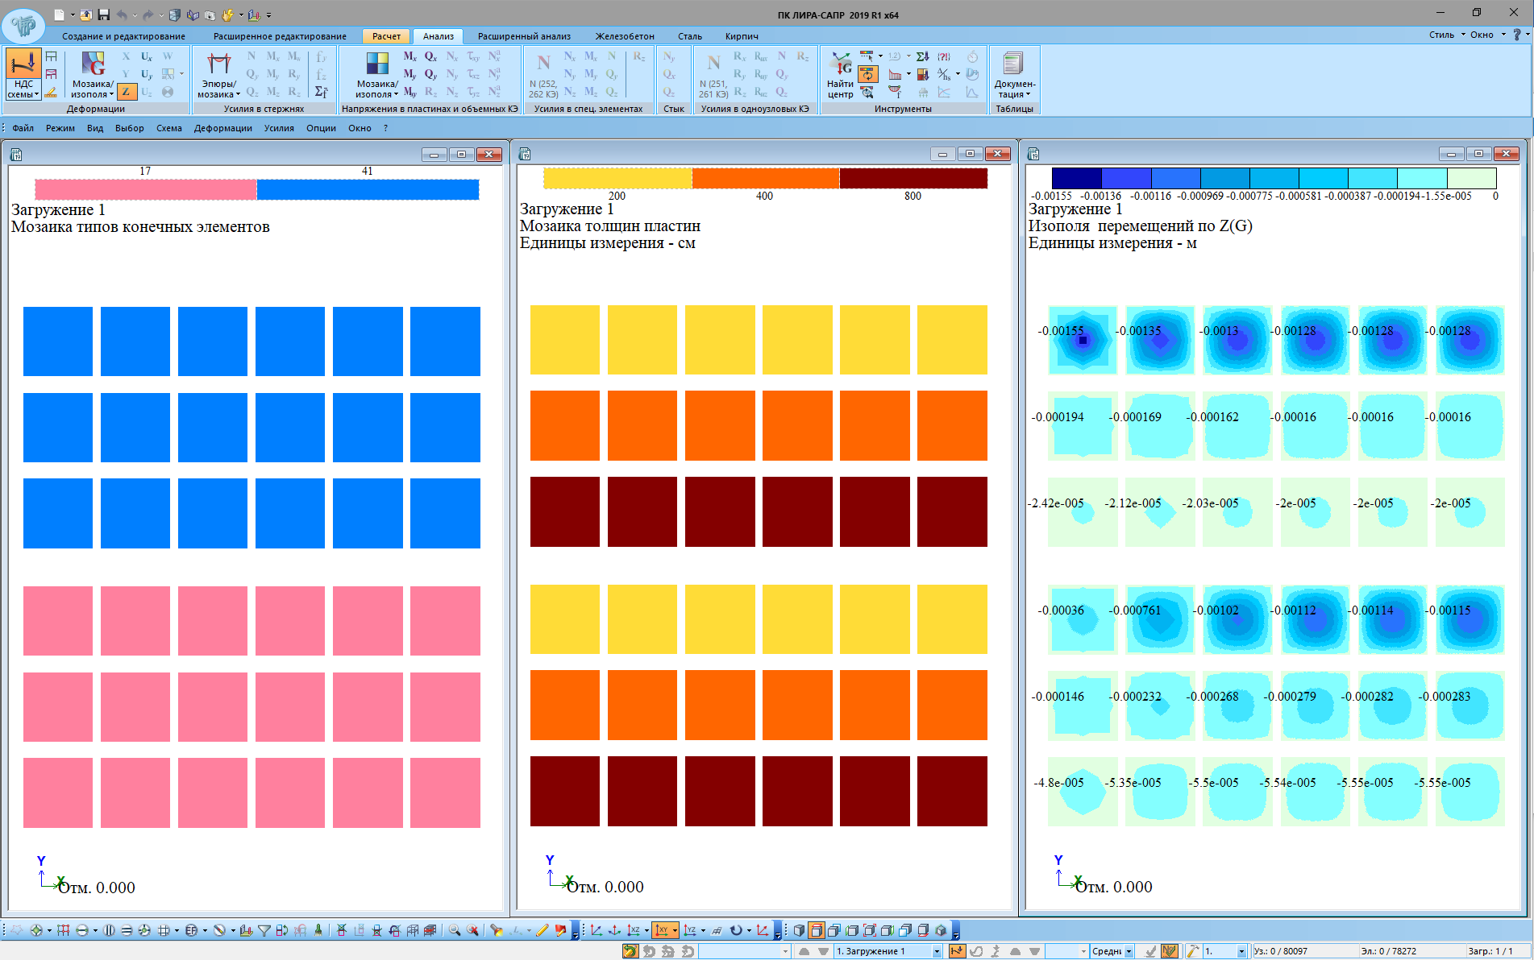Switch to the Железобетон ribbon tab
The image size is (1534, 960).
(x=624, y=36)
